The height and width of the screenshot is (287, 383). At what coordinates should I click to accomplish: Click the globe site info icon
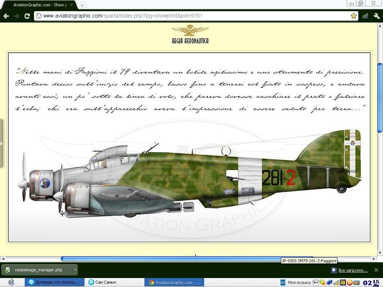coord(39,16)
